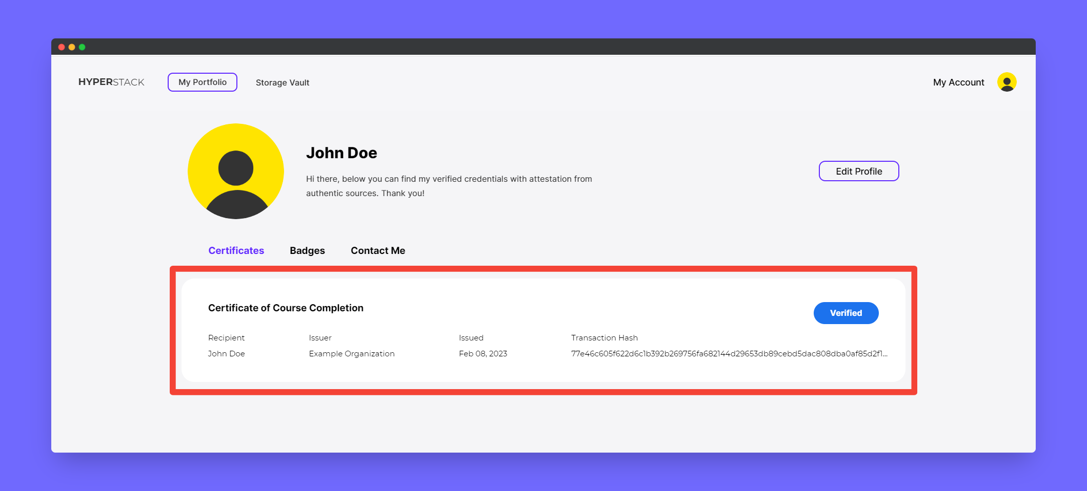The height and width of the screenshot is (491, 1087).
Task: Click the account avatar icon in header
Action: coord(1007,82)
